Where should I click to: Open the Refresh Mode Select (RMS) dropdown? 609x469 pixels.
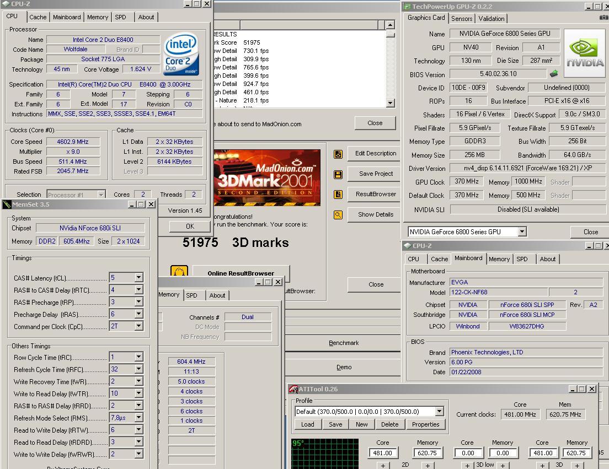tap(138, 417)
